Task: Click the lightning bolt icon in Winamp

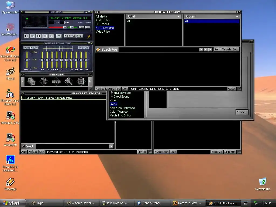Action: pos(89,36)
